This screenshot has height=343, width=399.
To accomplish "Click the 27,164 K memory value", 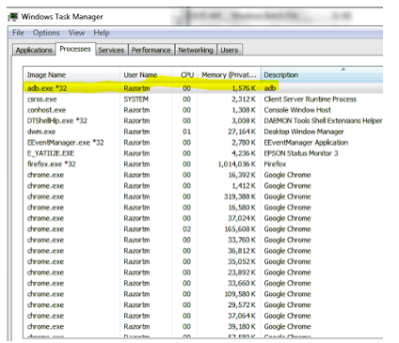I will pyautogui.click(x=242, y=132).
